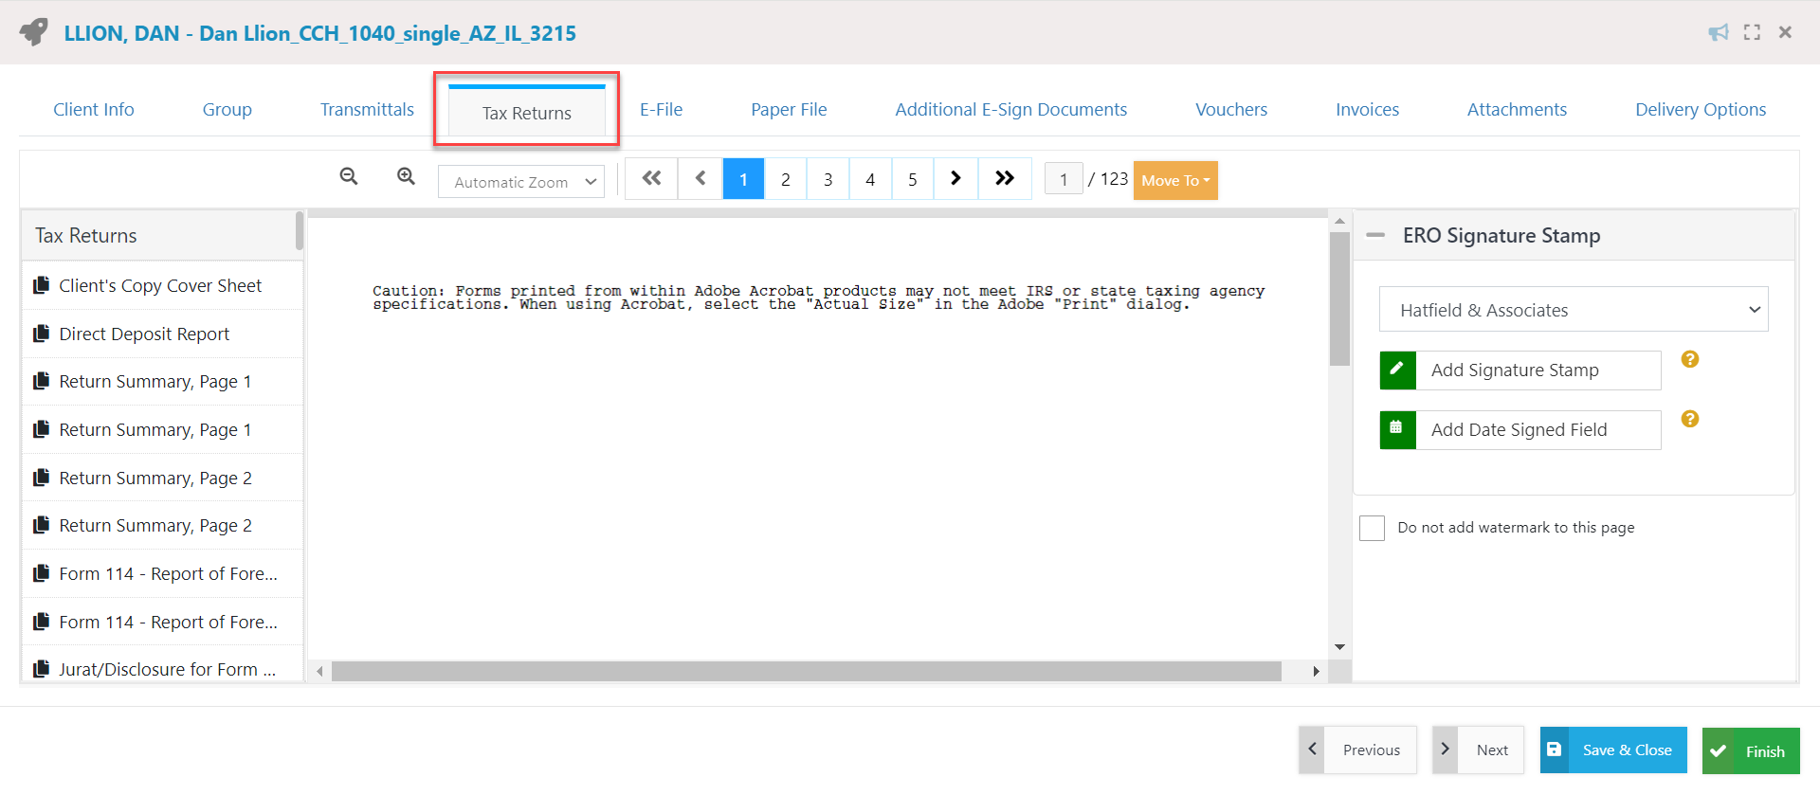Select Direct Deposit Report in list
1820x795 pixels.
pyautogui.click(x=144, y=334)
